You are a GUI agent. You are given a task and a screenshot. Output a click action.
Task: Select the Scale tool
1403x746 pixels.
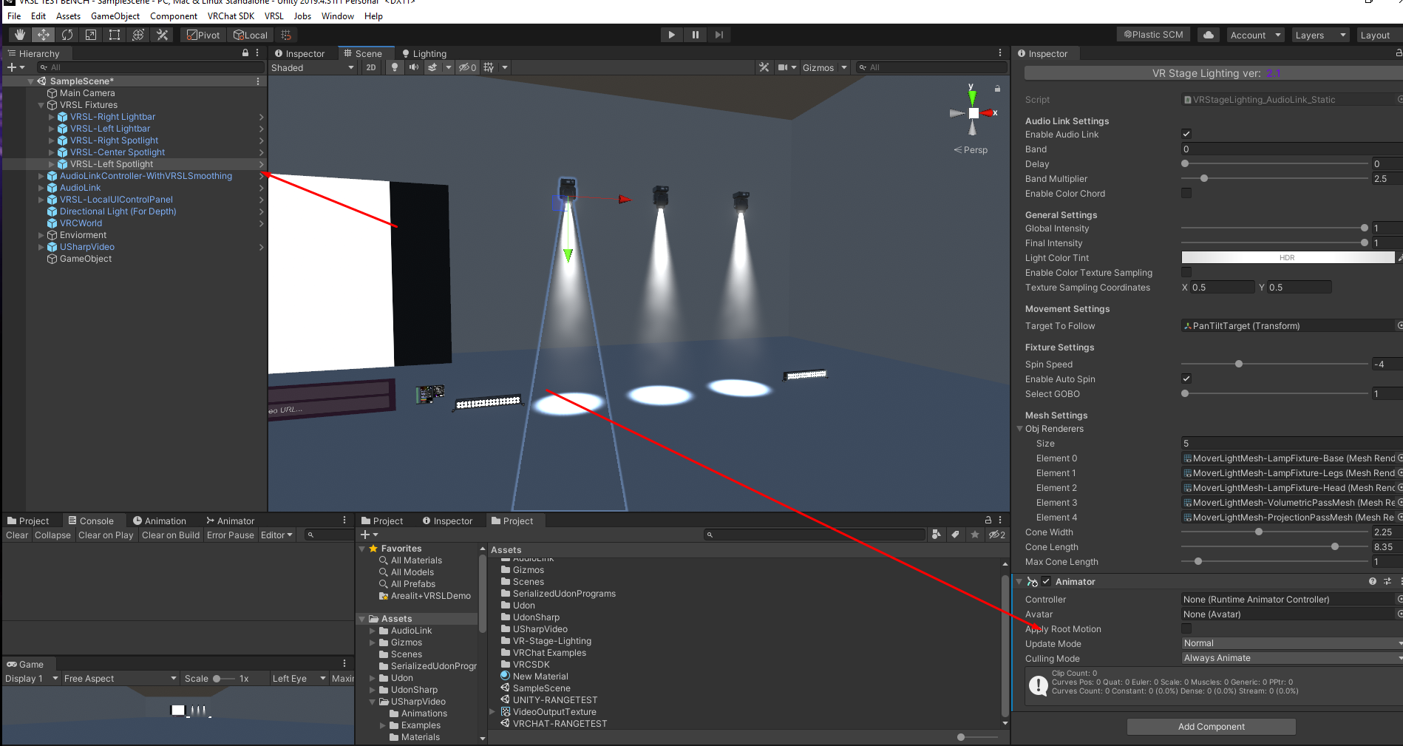point(91,35)
